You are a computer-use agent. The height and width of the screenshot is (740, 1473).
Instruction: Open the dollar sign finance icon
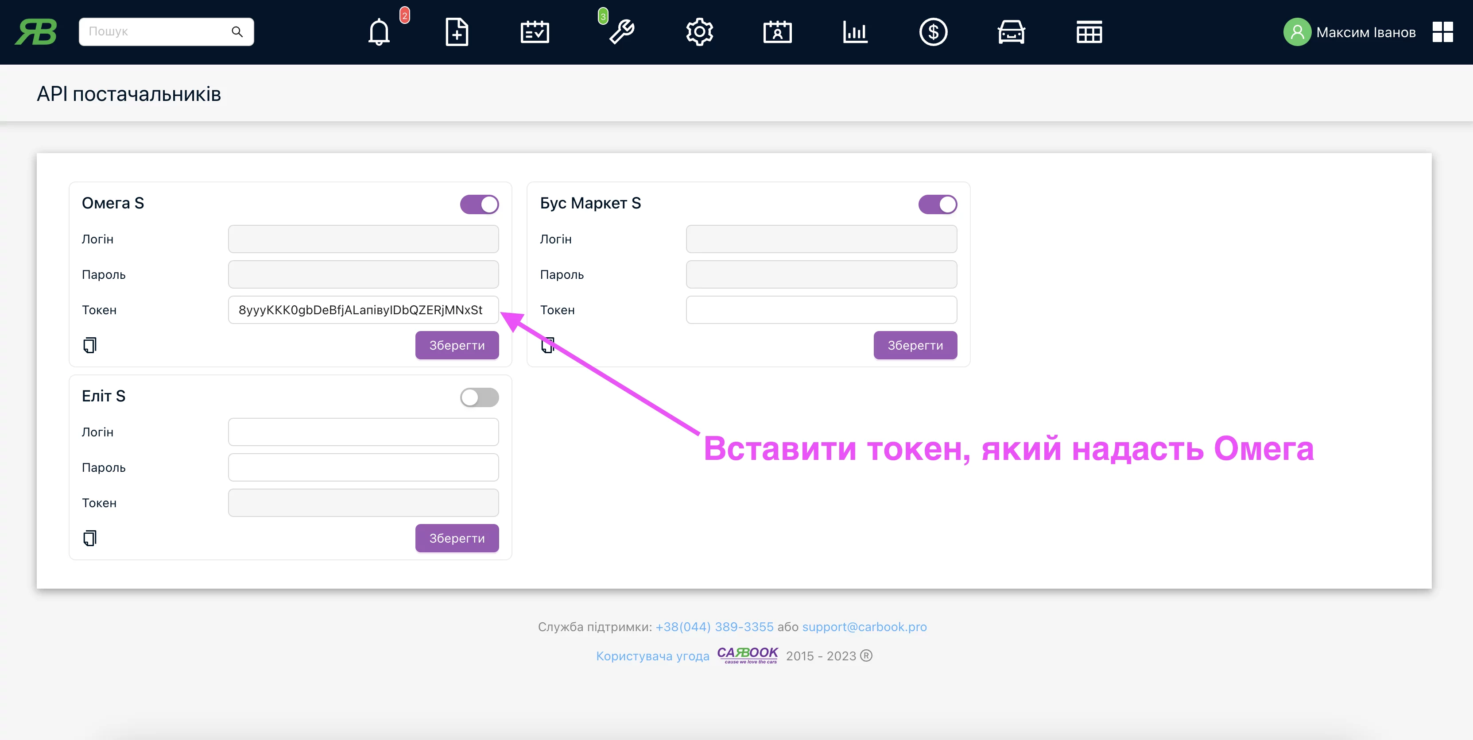coord(933,32)
